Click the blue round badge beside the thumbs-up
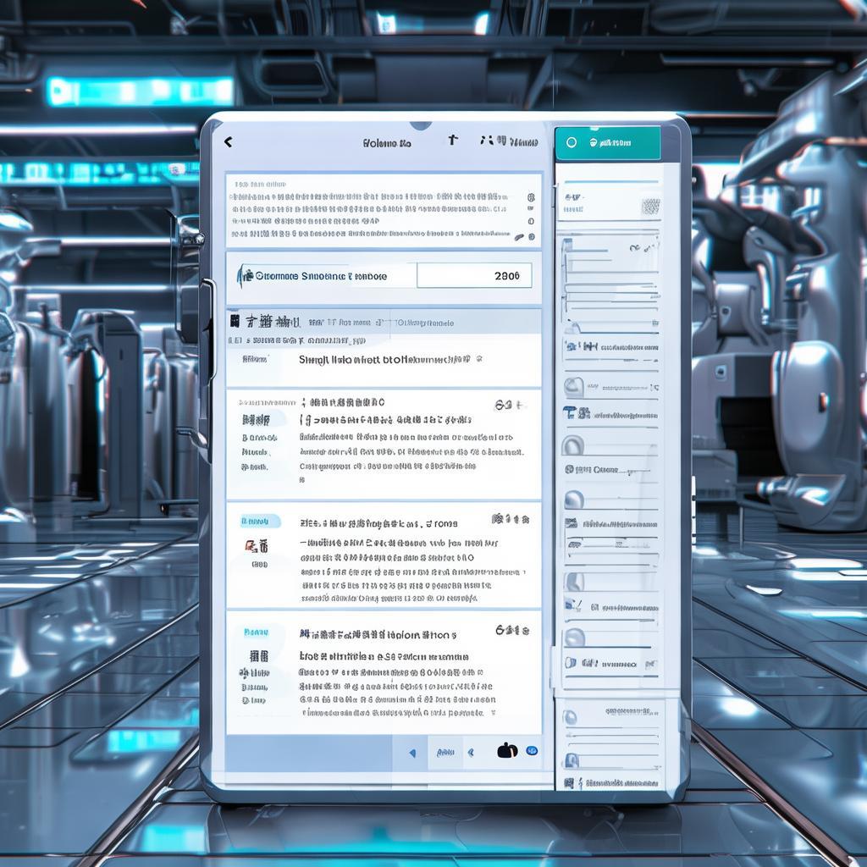This screenshot has height=867, width=867. [x=532, y=750]
